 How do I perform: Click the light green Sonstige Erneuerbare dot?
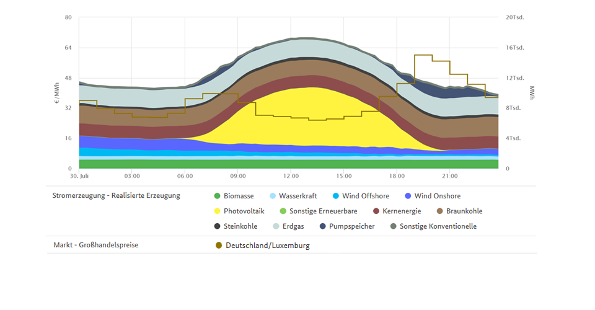(283, 211)
